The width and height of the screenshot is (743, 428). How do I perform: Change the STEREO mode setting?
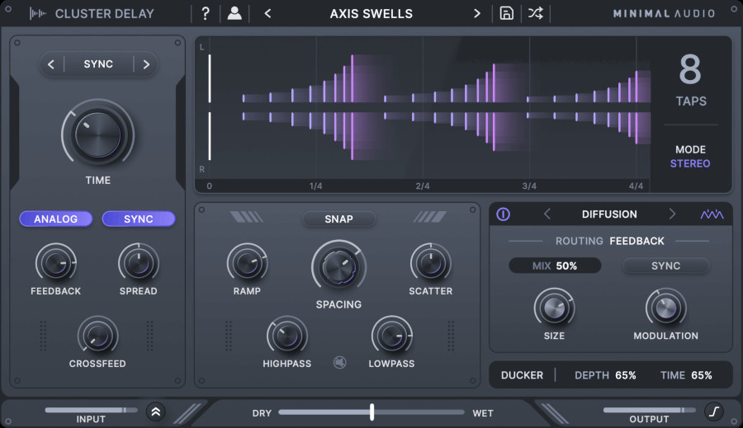[x=690, y=163]
